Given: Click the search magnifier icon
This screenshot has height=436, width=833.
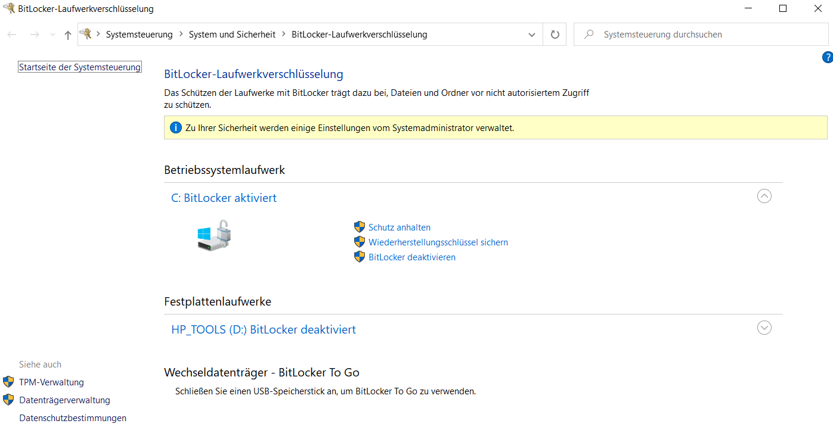Looking at the screenshot, I should coord(589,35).
